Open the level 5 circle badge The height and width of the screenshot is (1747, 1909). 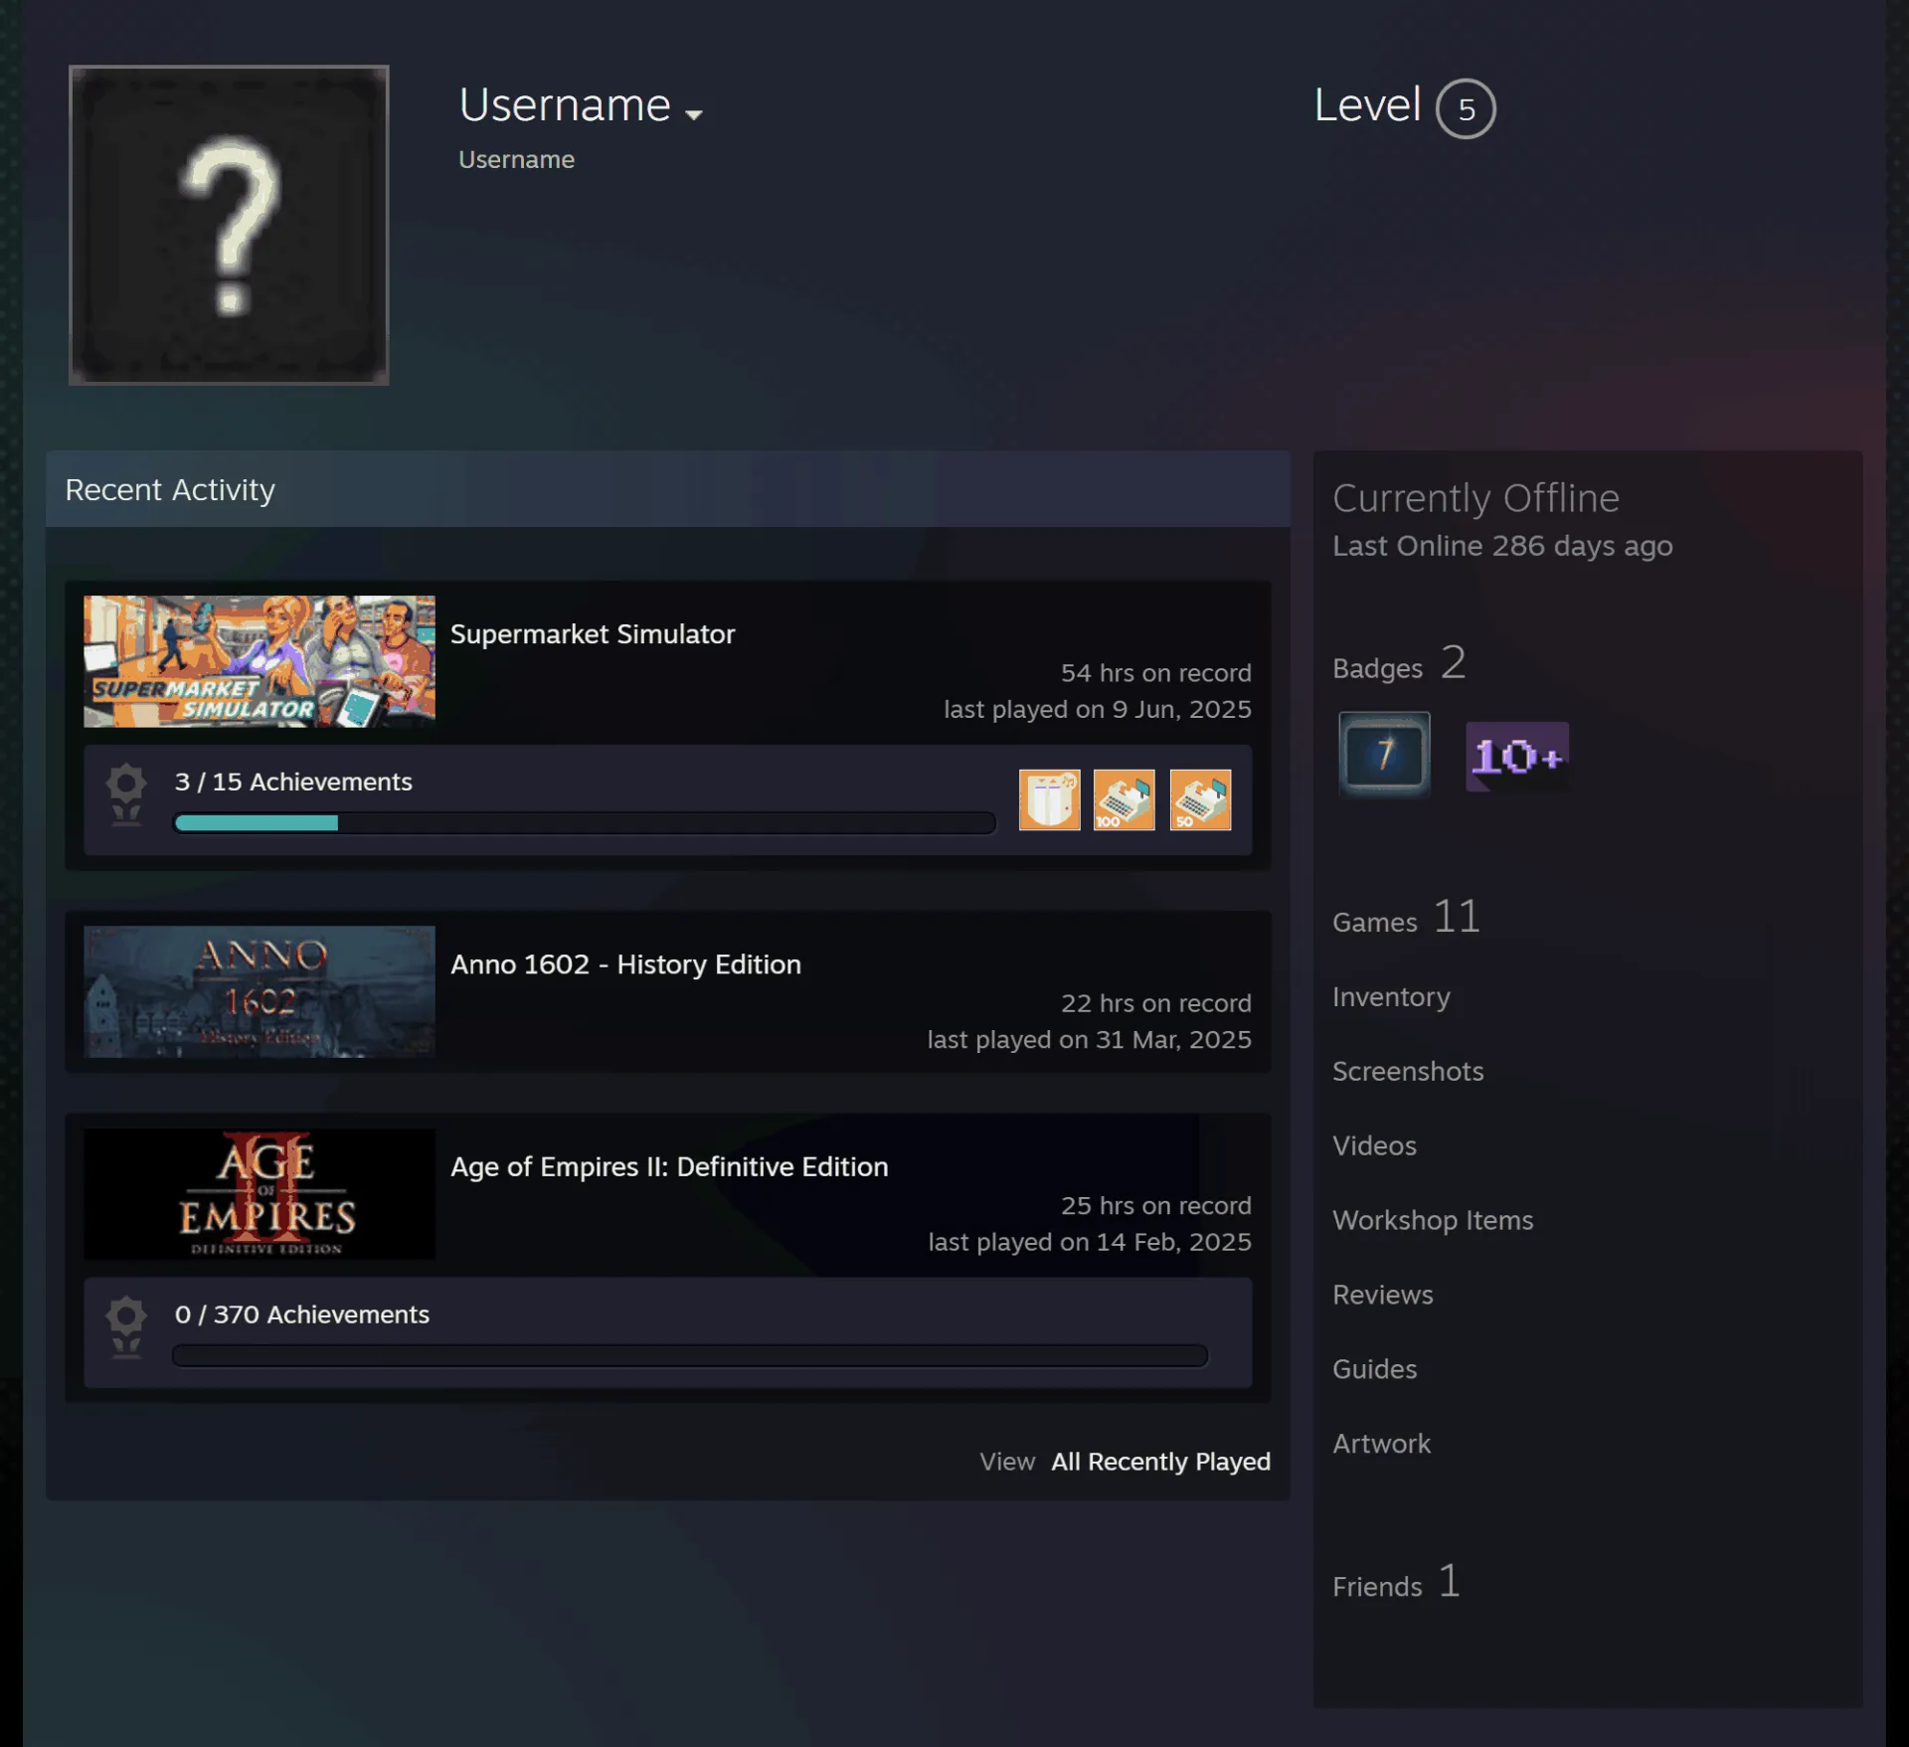pos(1466,108)
